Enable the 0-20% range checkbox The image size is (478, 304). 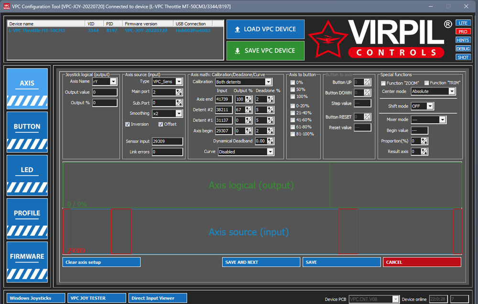coord(293,106)
